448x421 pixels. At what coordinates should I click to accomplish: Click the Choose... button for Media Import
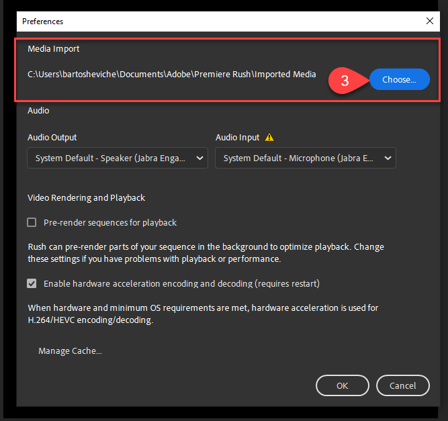coord(400,79)
